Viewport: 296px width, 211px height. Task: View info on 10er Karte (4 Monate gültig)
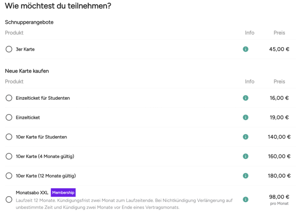(x=246, y=156)
